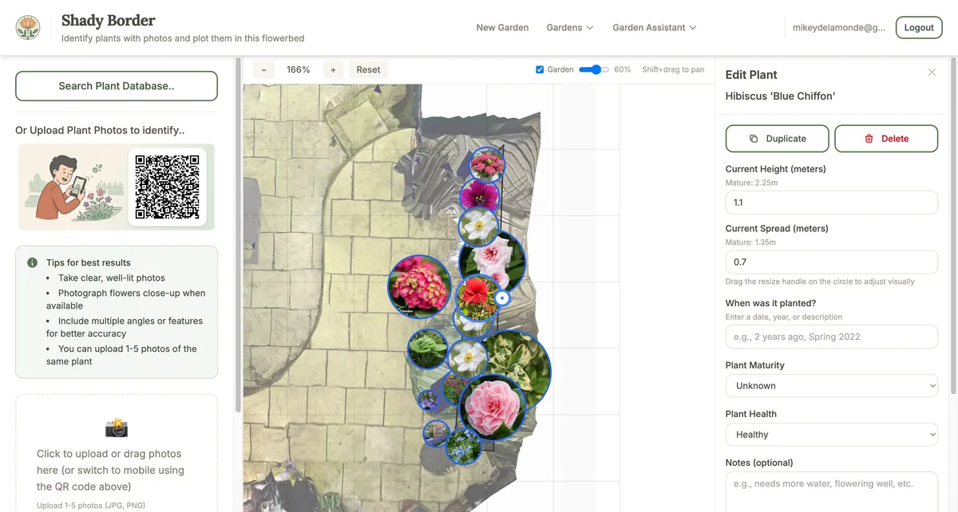Click the Shady Border flower logo
The image size is (958, 512).
(x=28, y=26)
